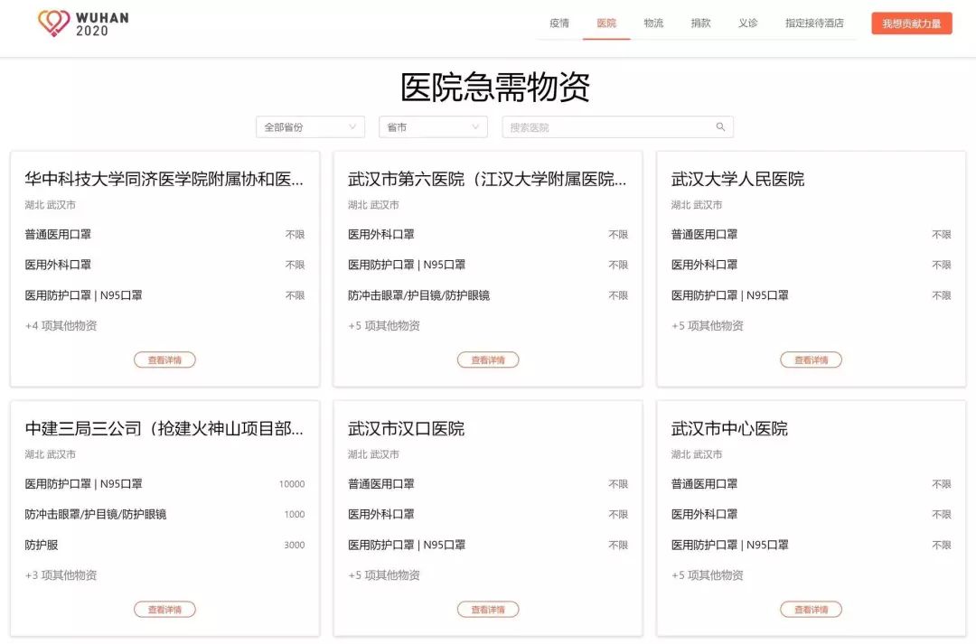
Task: Expand +5 项其他物资 on 武汉市汉口医院 card
Action: tap(382, 574)
